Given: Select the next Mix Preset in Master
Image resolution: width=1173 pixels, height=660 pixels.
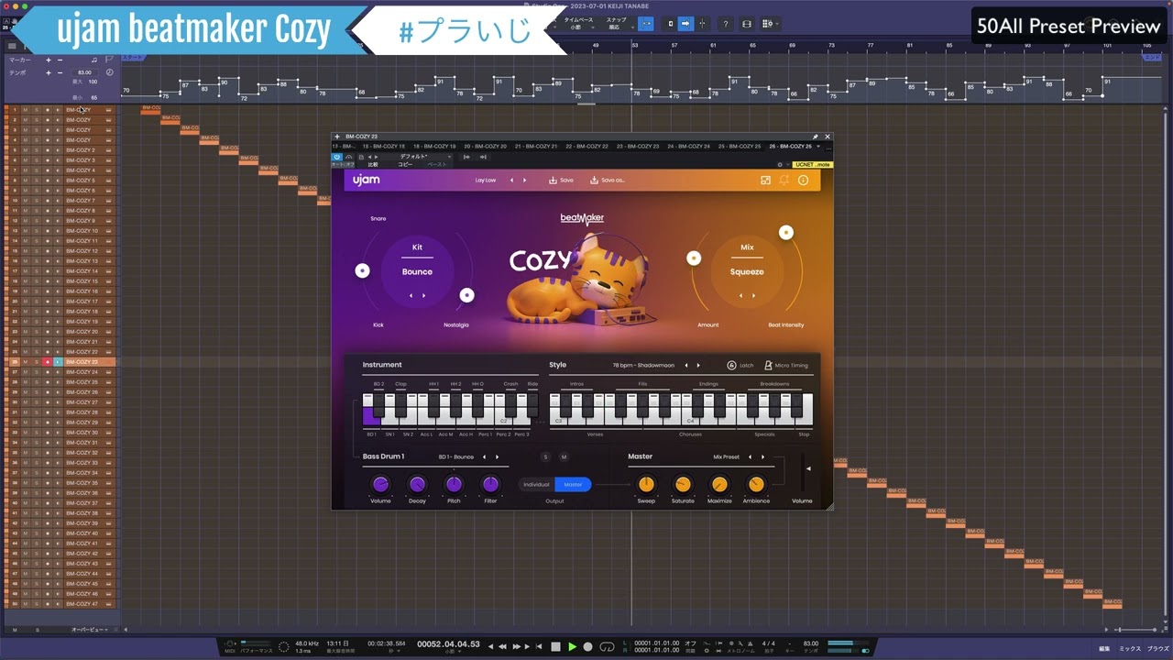Looking at the screenshot, I should point(762,456).
